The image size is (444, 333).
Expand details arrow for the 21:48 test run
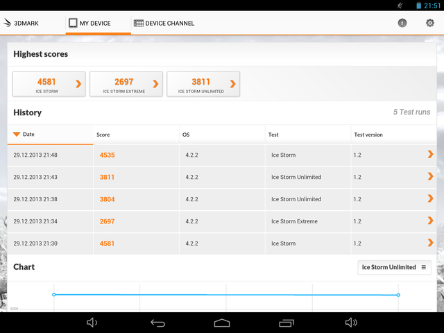coord(430,154)
